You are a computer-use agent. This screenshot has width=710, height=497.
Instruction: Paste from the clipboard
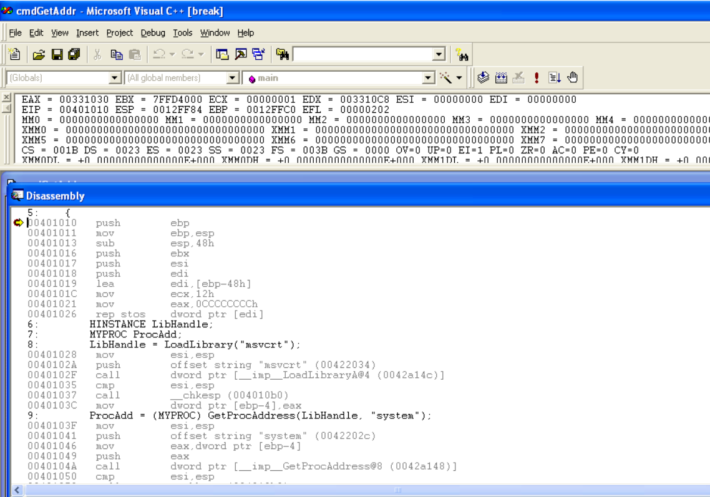tap(135, 54)
